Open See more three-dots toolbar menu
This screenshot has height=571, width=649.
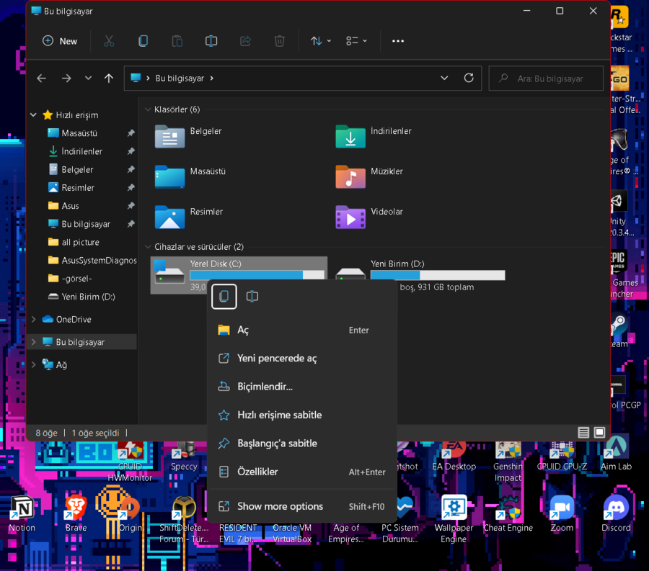[398, 41]
